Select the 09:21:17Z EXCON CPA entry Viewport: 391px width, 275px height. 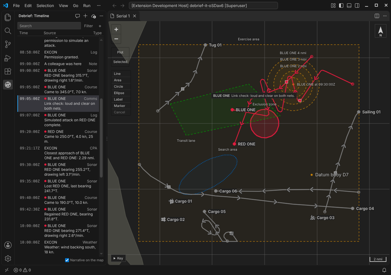58,153
